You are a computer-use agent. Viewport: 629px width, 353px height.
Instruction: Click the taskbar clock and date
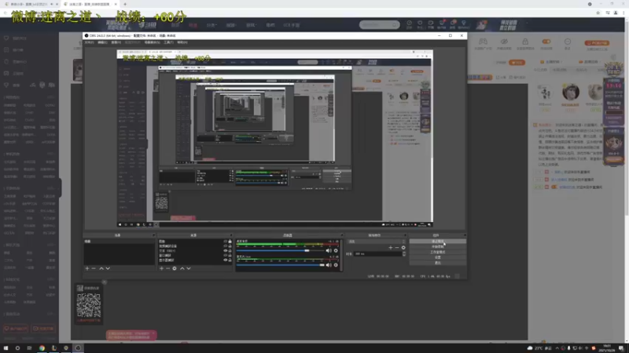(607, 348)
